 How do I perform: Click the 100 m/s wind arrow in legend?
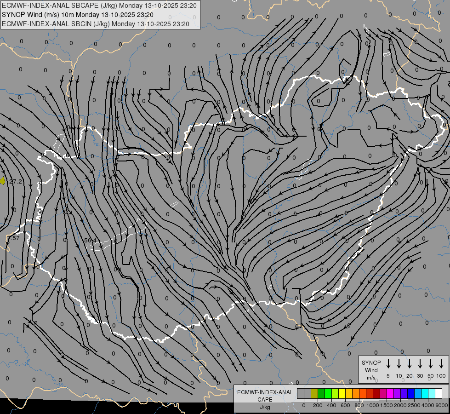point(441,364)
